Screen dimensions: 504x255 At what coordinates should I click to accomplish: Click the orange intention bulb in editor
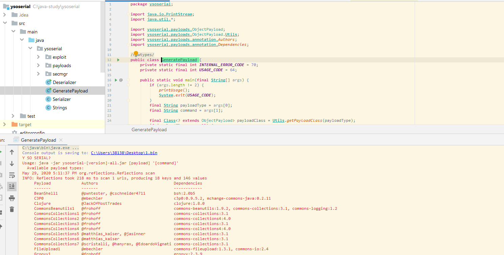pos(136,53)
